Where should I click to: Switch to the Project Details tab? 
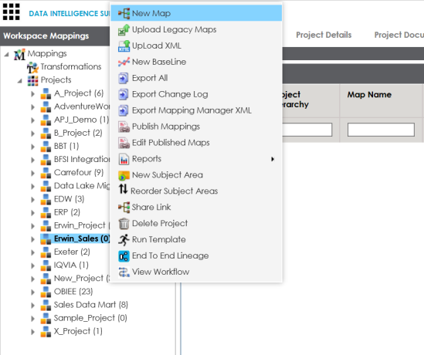pos(324,35)
